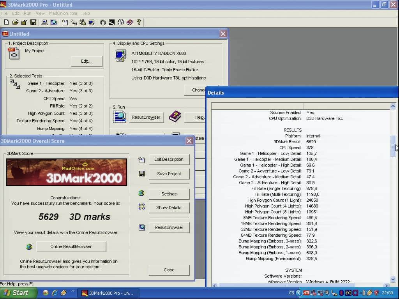Click the floppy icon beside Save Project
The height and width of the screenshot is (299, 399).
141,174
